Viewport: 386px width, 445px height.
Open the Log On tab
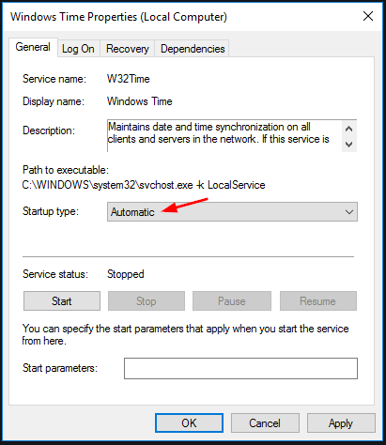coord(78,49)
